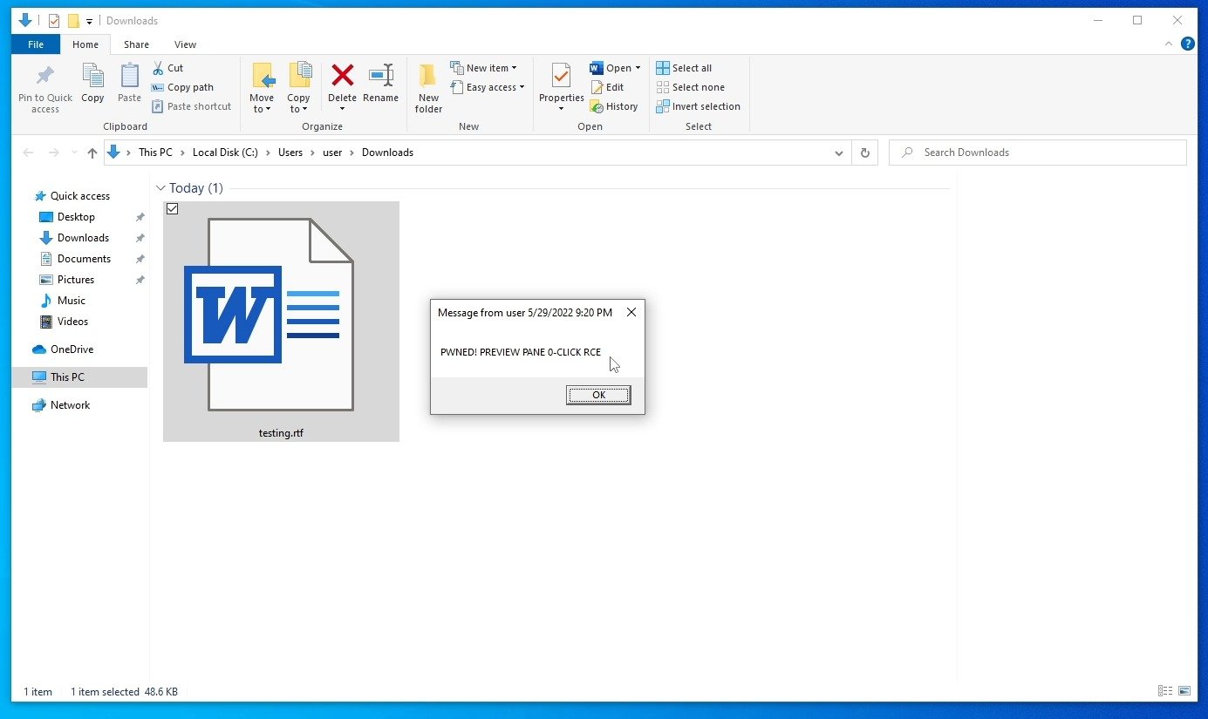Open Properties from the ribbon
Screen dimensions: 1208x719
point(561,78)
